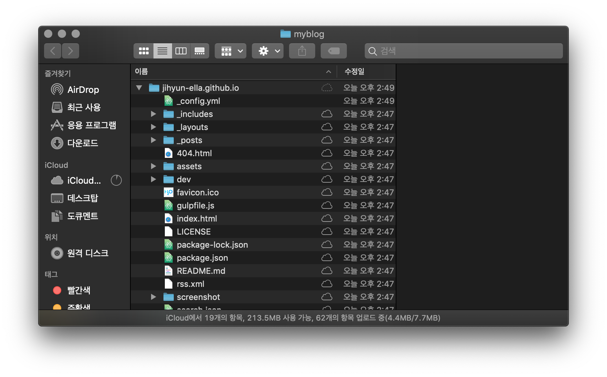The width and height of the screenshot is (607, 377).
Task: Click the screenshot folder icon
Action: coord(169,297)
